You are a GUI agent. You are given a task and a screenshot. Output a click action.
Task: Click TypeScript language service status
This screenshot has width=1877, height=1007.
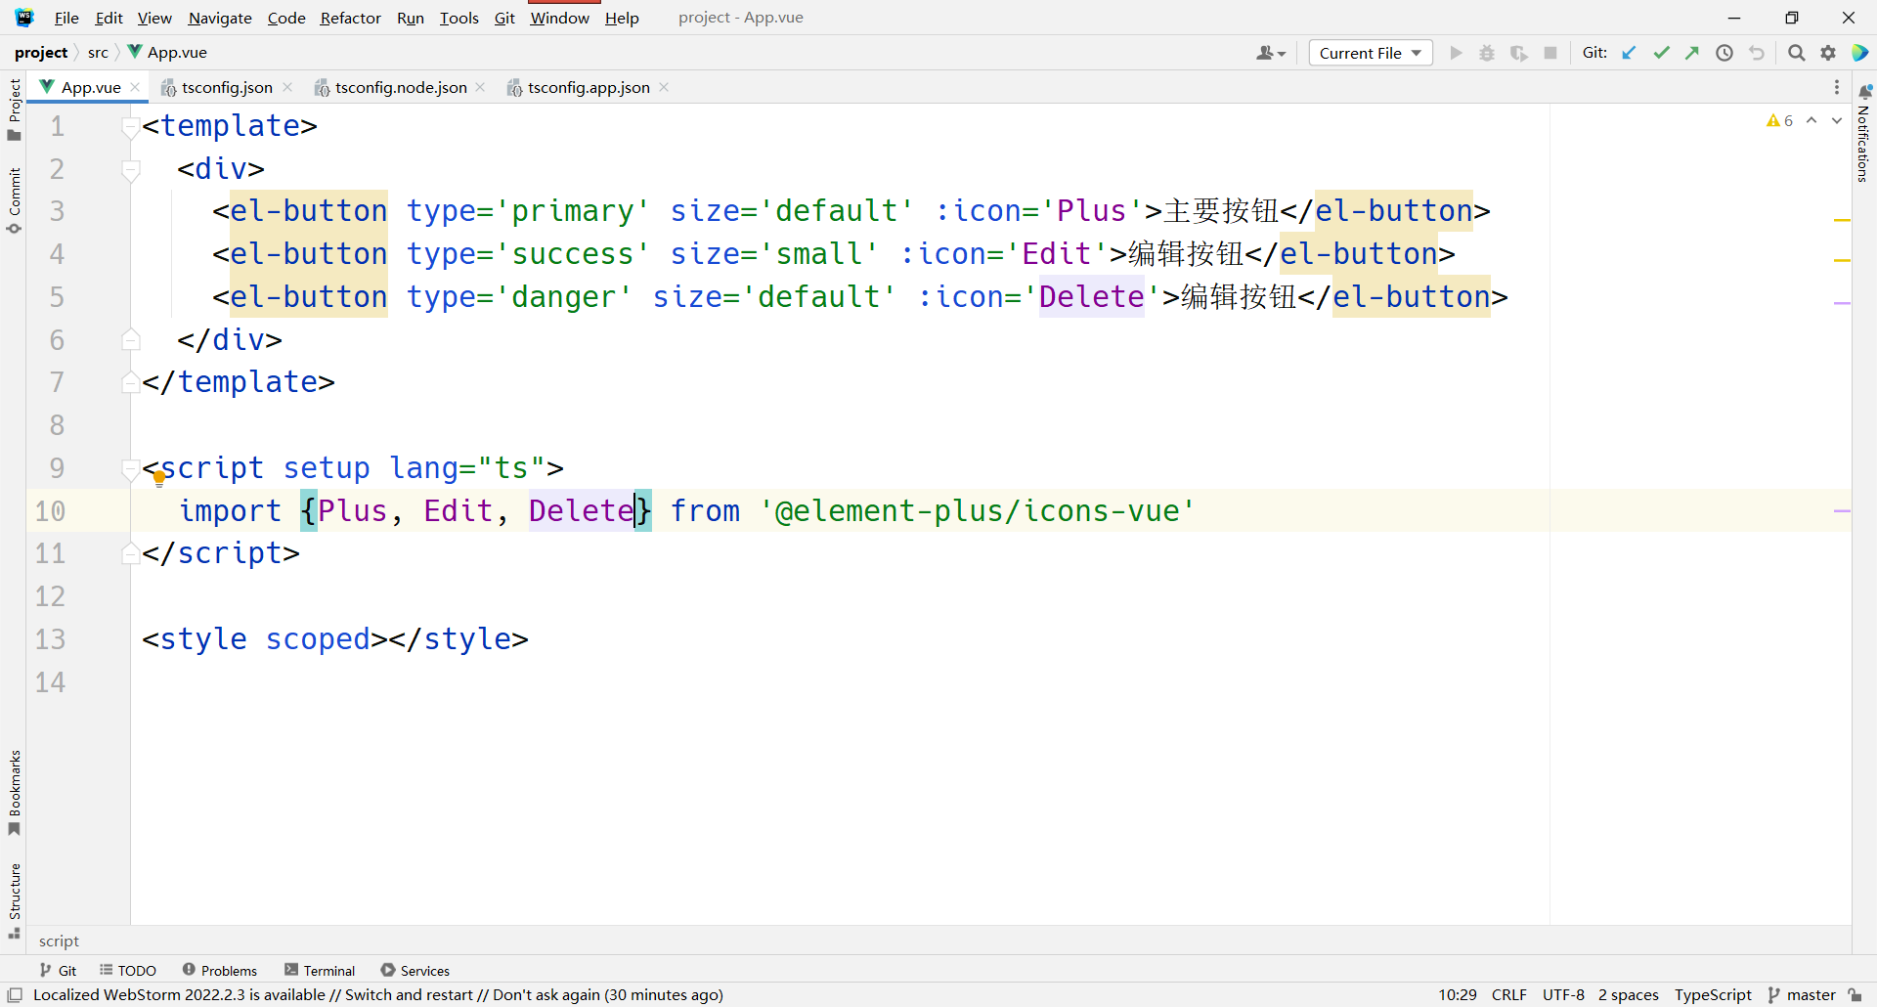coord(1713,994)
